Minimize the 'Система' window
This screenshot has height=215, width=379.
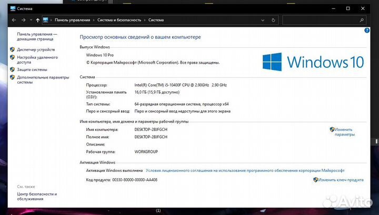tap(333, 8)
